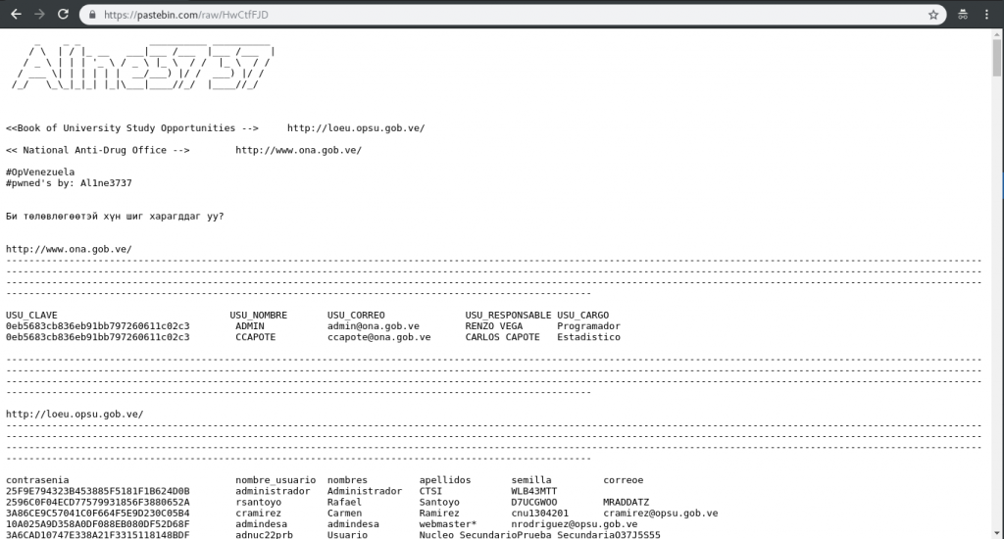The height and width of the screenshot is (539, 1004).
Task: Click the 'Programador' cell
Action: click(588, 326)
